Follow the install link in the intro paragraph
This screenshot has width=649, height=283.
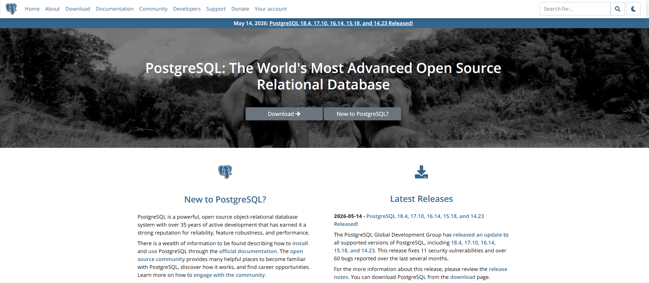pos(300,243)
